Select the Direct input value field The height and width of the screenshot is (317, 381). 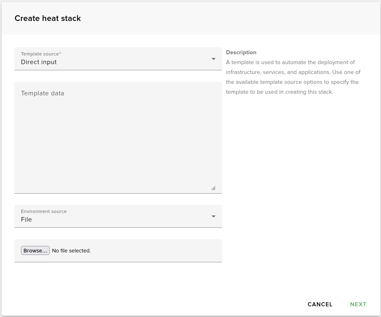[x=39, y=62]
